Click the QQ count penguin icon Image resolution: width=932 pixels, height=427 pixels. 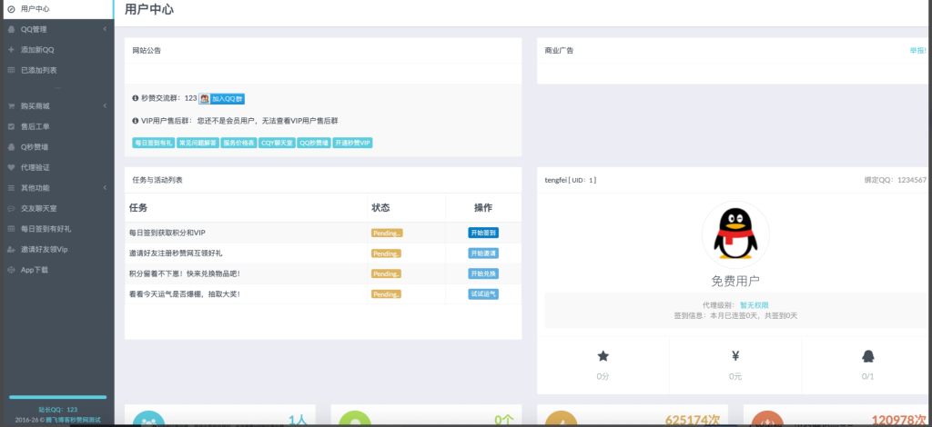pos(867,356)
